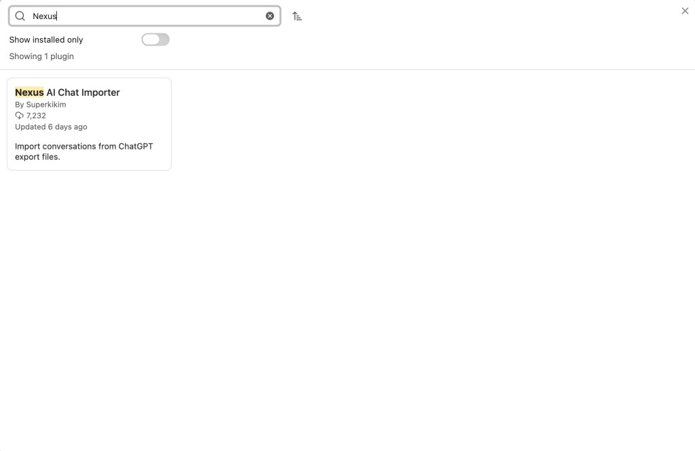Screen dimensions: 695x451
Task: Clear the search text with the X icon
Action: coord(270,16)
